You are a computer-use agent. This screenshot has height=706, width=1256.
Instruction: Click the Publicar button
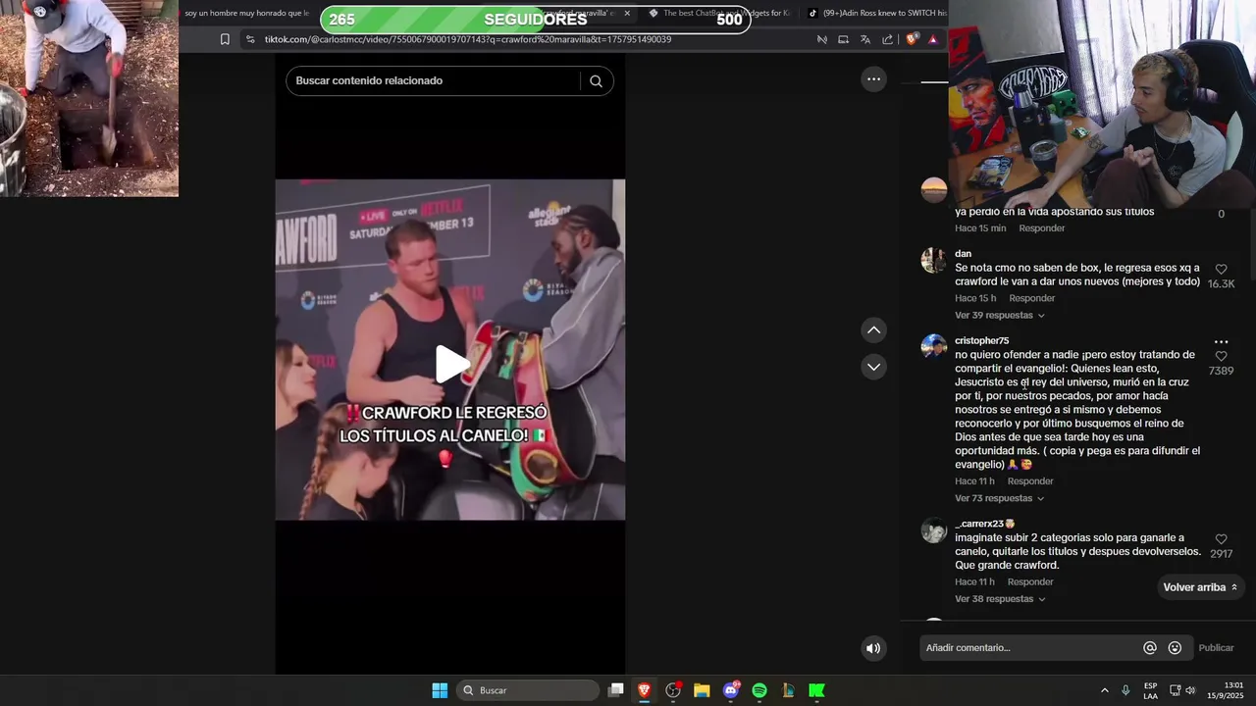tap(1216, 648)
